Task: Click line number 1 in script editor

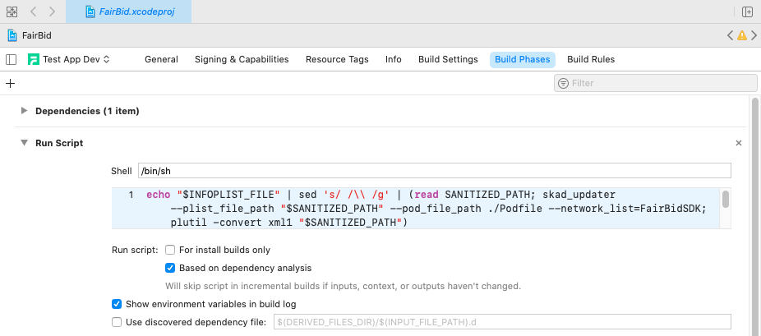Action: (x=131, y=195)
